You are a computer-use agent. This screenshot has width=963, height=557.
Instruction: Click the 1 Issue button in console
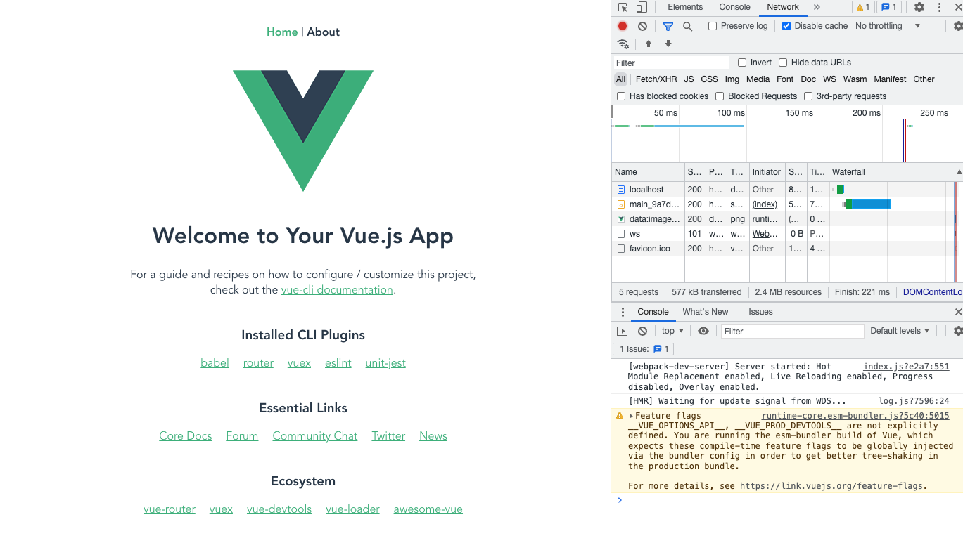point(644,349)
